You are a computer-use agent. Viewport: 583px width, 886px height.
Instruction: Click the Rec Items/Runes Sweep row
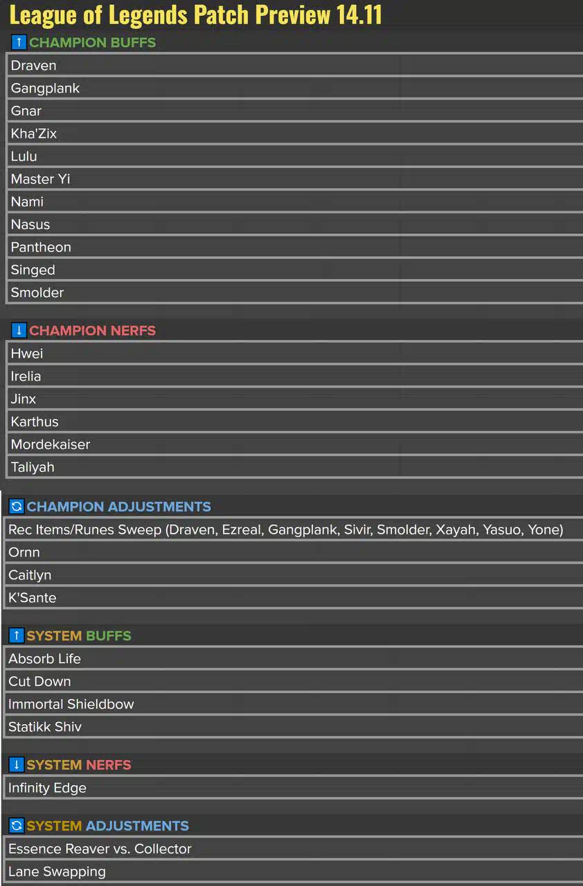(294, 530)
